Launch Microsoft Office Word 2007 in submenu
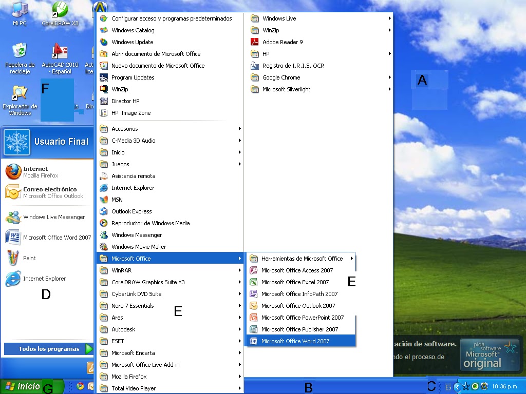This screenshot has height=394, width=526. 301,341
